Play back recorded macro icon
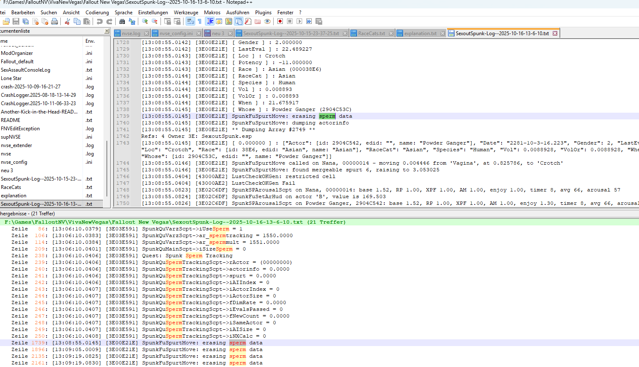 299,21
